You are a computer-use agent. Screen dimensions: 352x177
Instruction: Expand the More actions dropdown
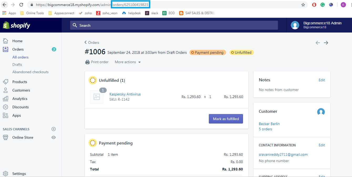click(128, 62)
